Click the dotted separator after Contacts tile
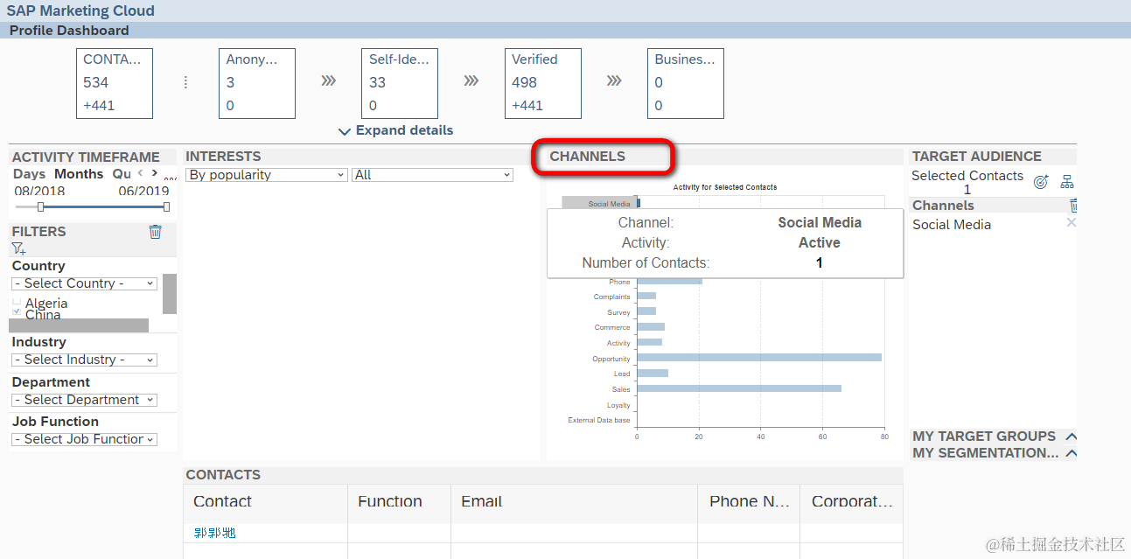1131x559 pixels. click(185, 82)
